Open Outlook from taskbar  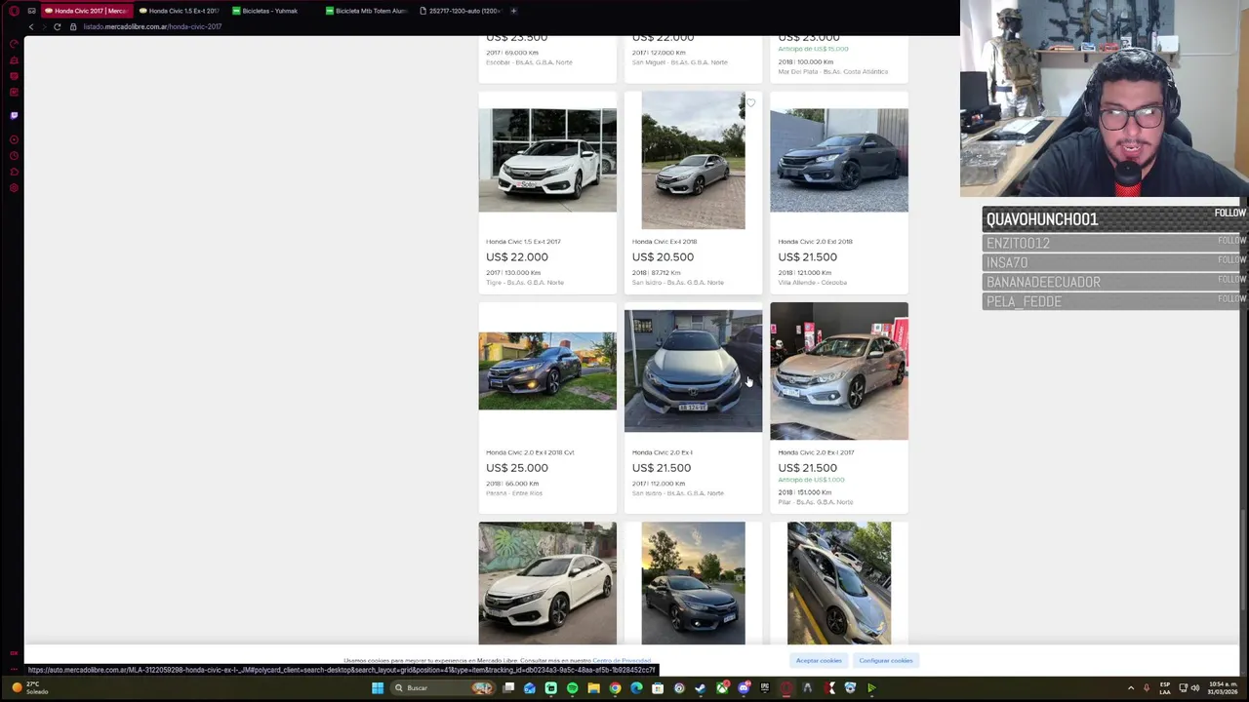530,688
